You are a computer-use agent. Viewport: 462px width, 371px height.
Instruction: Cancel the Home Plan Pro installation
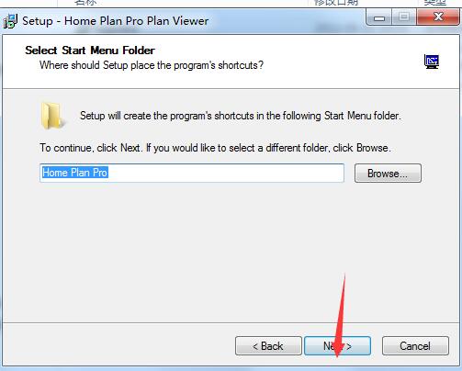point(415,346)
